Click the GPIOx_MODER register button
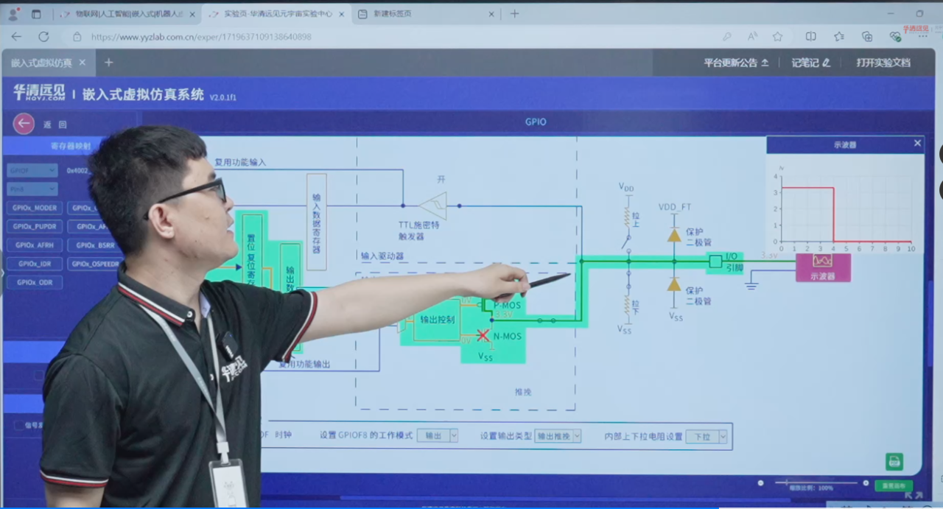The image size is (943, 509). point(35,208)
